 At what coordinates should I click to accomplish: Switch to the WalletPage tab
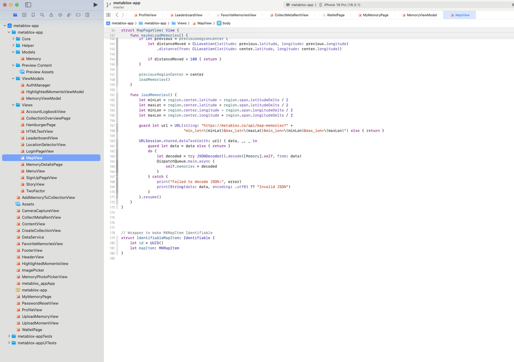click(333, 15)
